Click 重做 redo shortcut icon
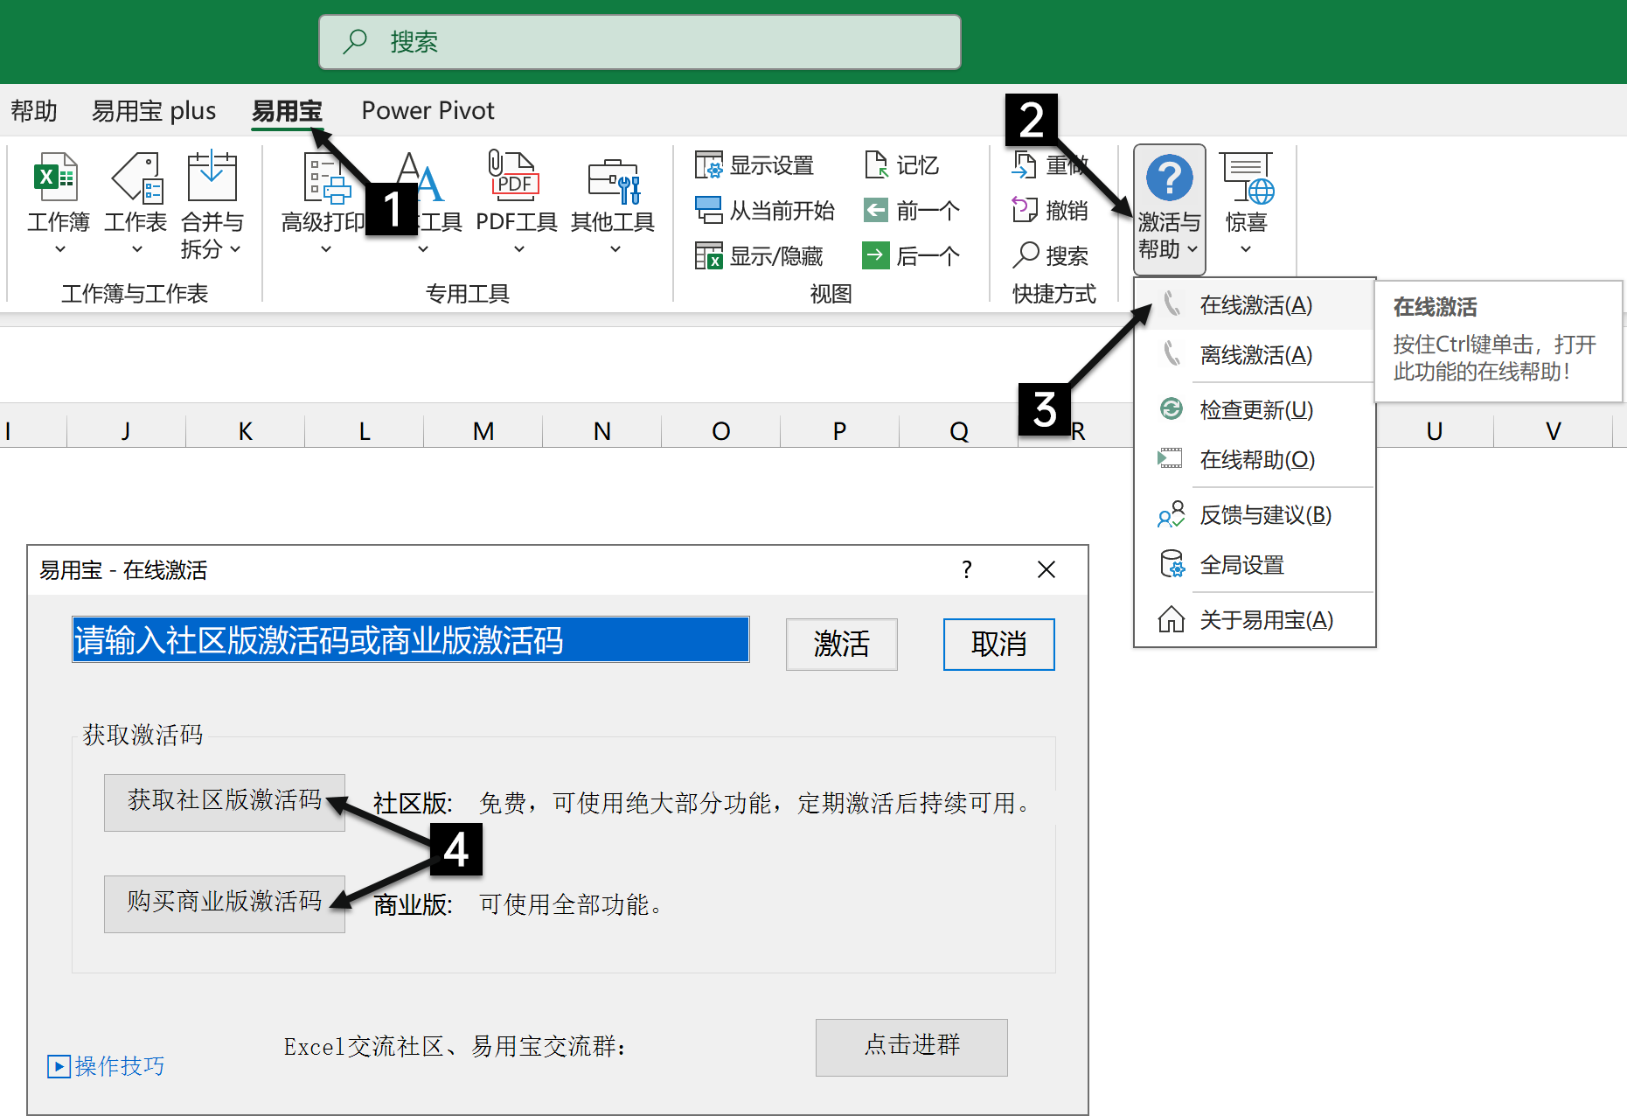The image size is (1627, 1116). pyautogui.click(x=1024, y=164)
